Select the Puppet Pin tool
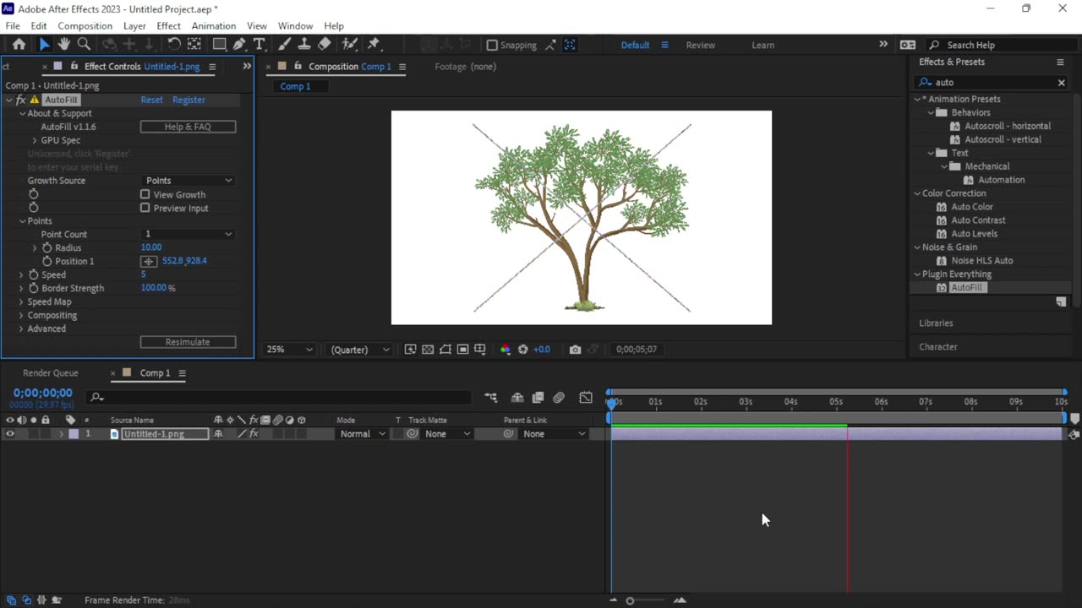Screen dimensions: 1082x608 tap(374, 45)
